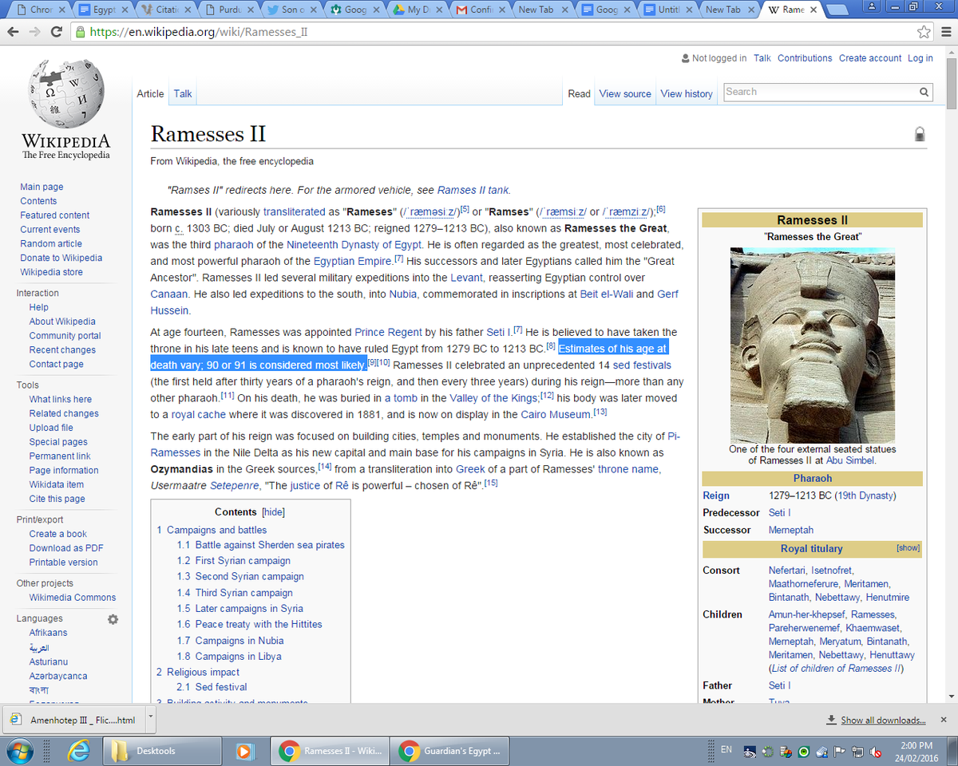Open the Abu Simbel link in the caption
The width and height of the screenshot is (958, 766).
click(x=849, y=460)
